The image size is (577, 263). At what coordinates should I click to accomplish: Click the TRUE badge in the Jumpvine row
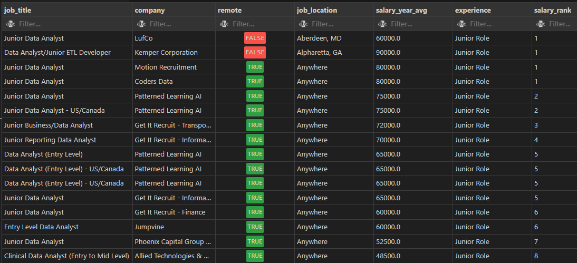point(255,227)
